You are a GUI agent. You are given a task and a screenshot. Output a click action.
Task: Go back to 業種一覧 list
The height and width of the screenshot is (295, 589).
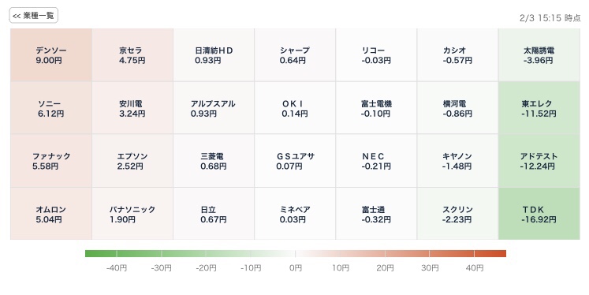(33, 16)
